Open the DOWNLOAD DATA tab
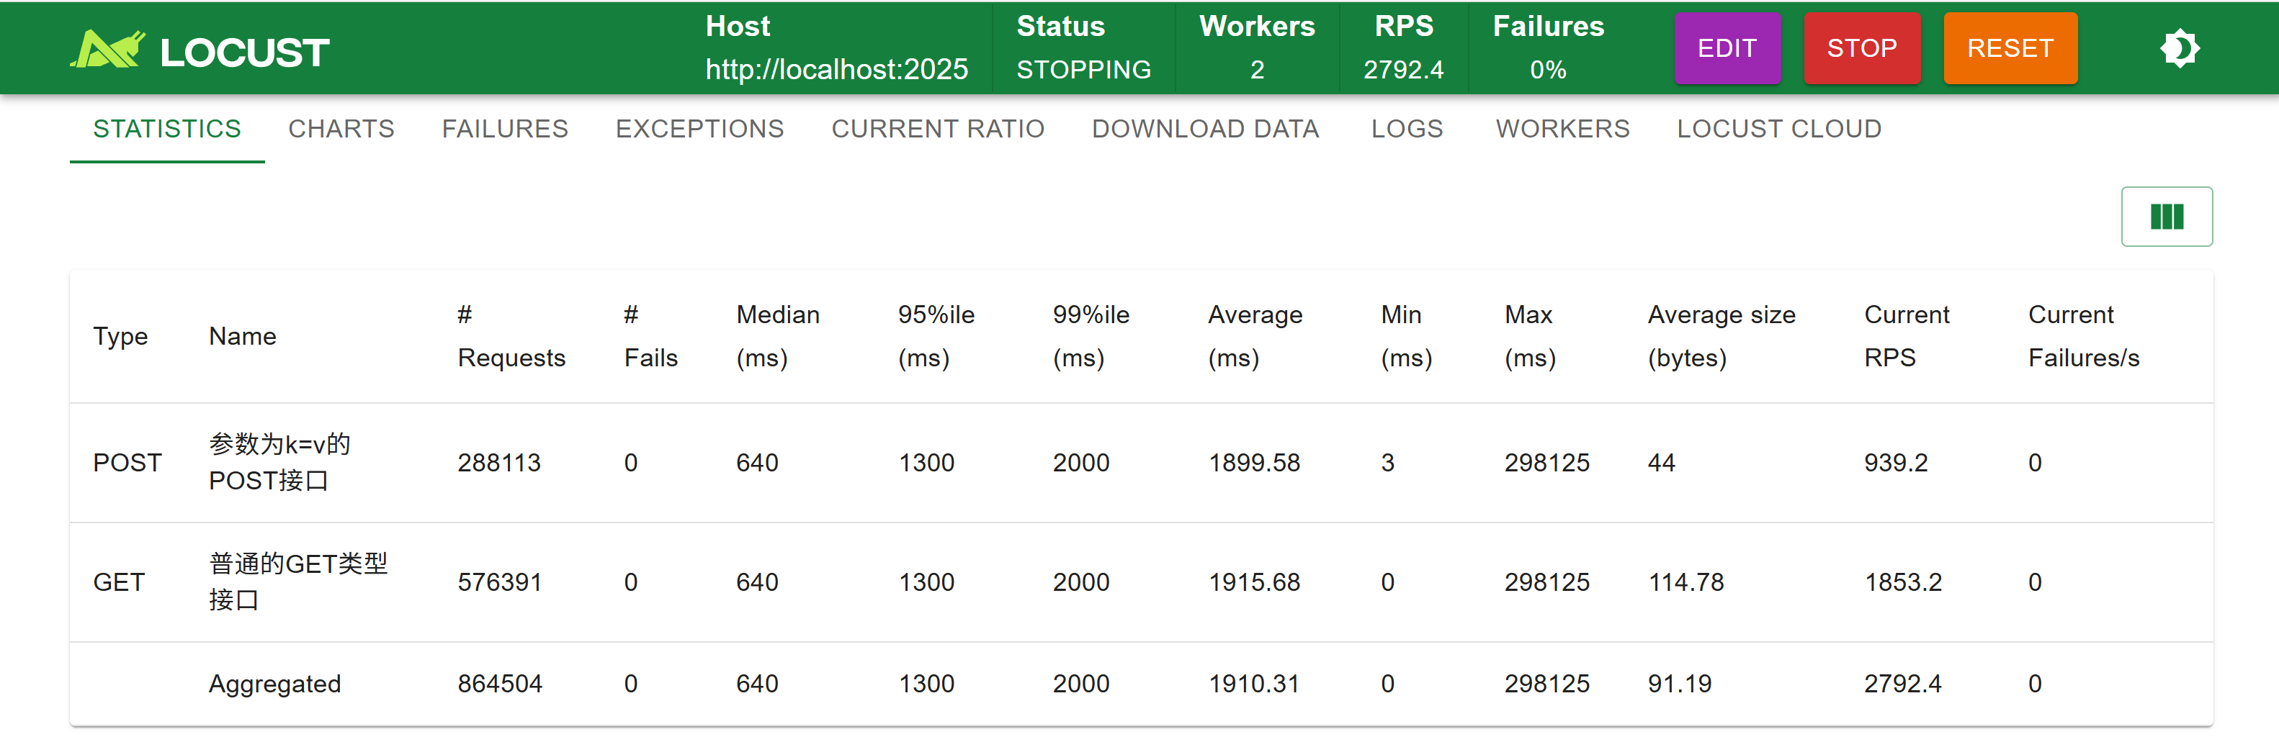Image resolution: width=2279 pixels, height=742 pixels. tap(1205, 129)
